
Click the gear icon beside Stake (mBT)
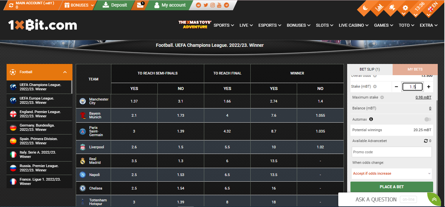pyautogui.click(x=375, y=87)
